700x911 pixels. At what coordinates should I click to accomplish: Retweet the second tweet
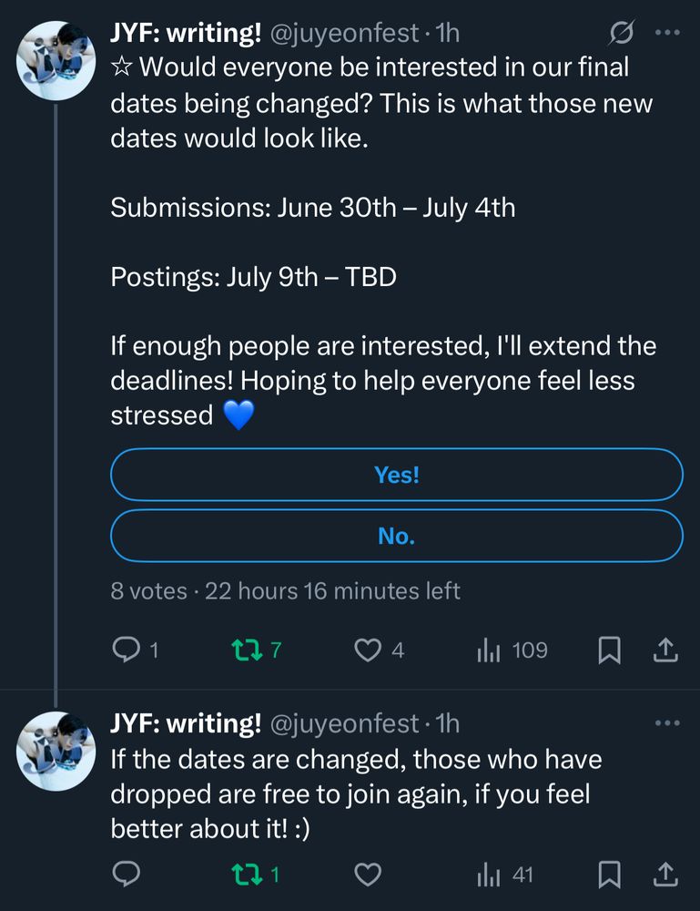click(x=249, y=875)
